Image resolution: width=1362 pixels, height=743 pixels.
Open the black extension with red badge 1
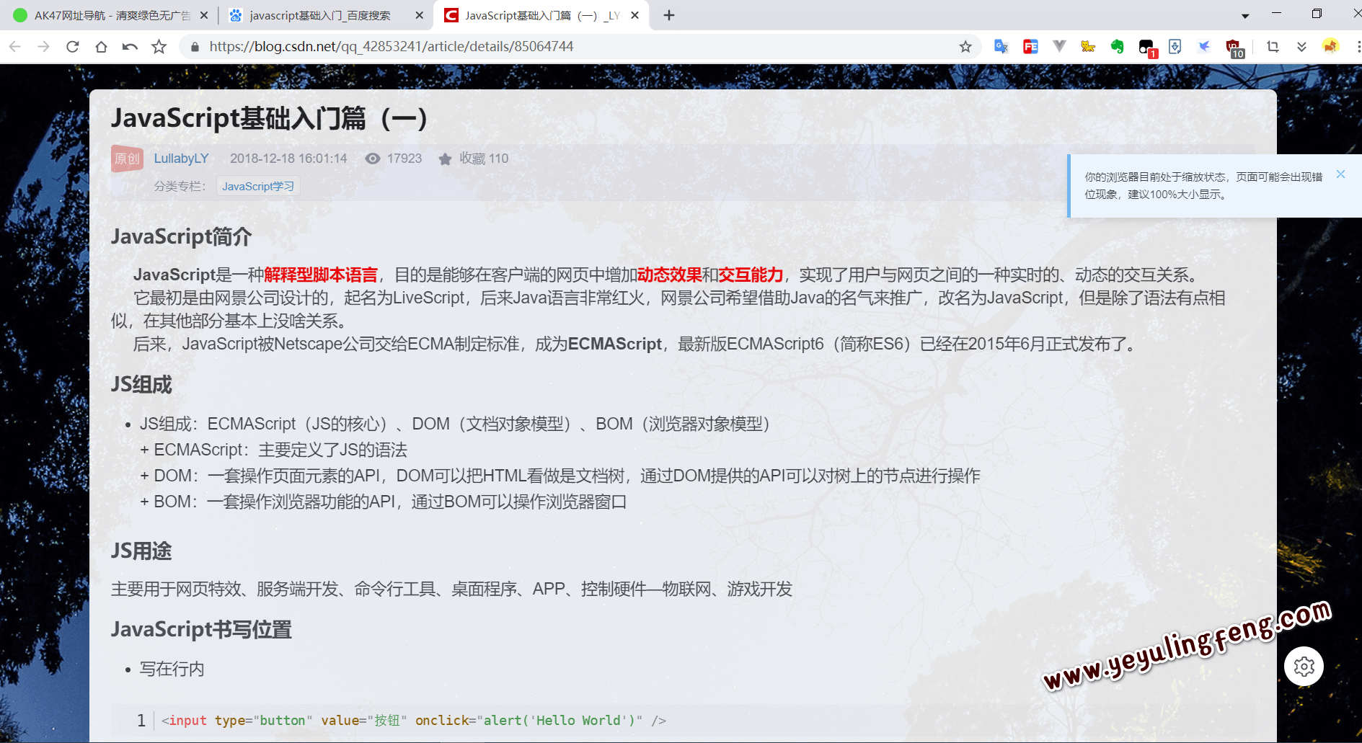click(x=1146, y=48)
